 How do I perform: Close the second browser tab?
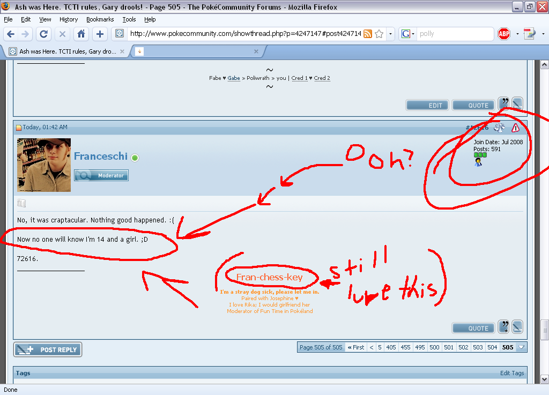point(256,51)
